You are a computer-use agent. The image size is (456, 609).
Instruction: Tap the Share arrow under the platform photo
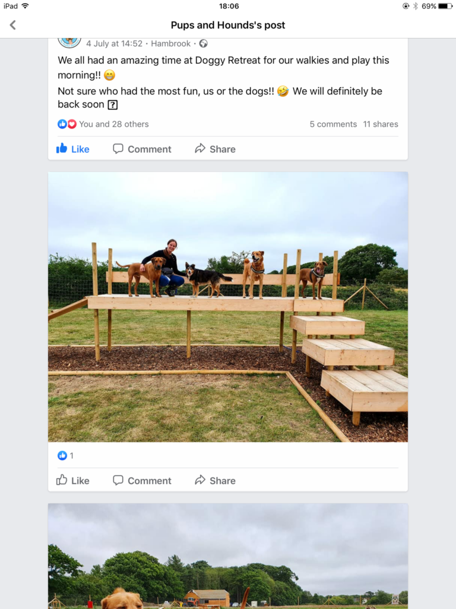coord(215,481)
